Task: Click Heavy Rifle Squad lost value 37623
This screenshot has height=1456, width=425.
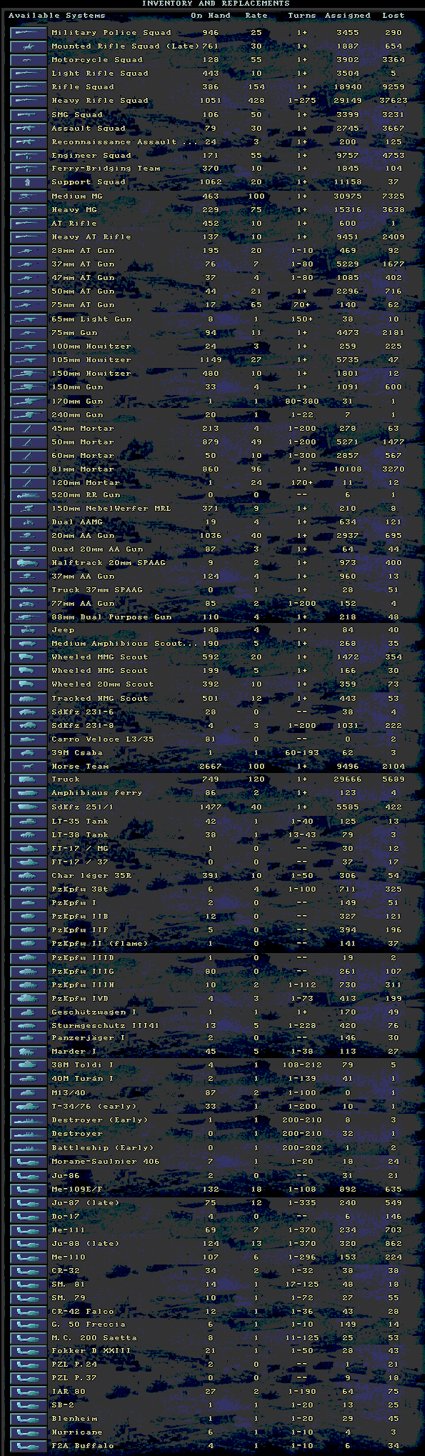Action: [x=394, y=101]
